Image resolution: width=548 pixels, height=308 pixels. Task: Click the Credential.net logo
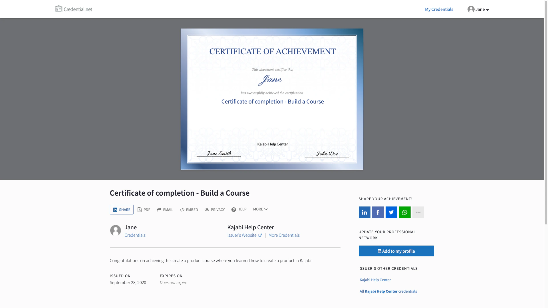tap(74, 9)
